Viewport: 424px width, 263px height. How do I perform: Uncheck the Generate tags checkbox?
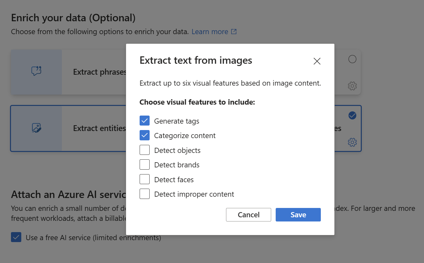144,121
